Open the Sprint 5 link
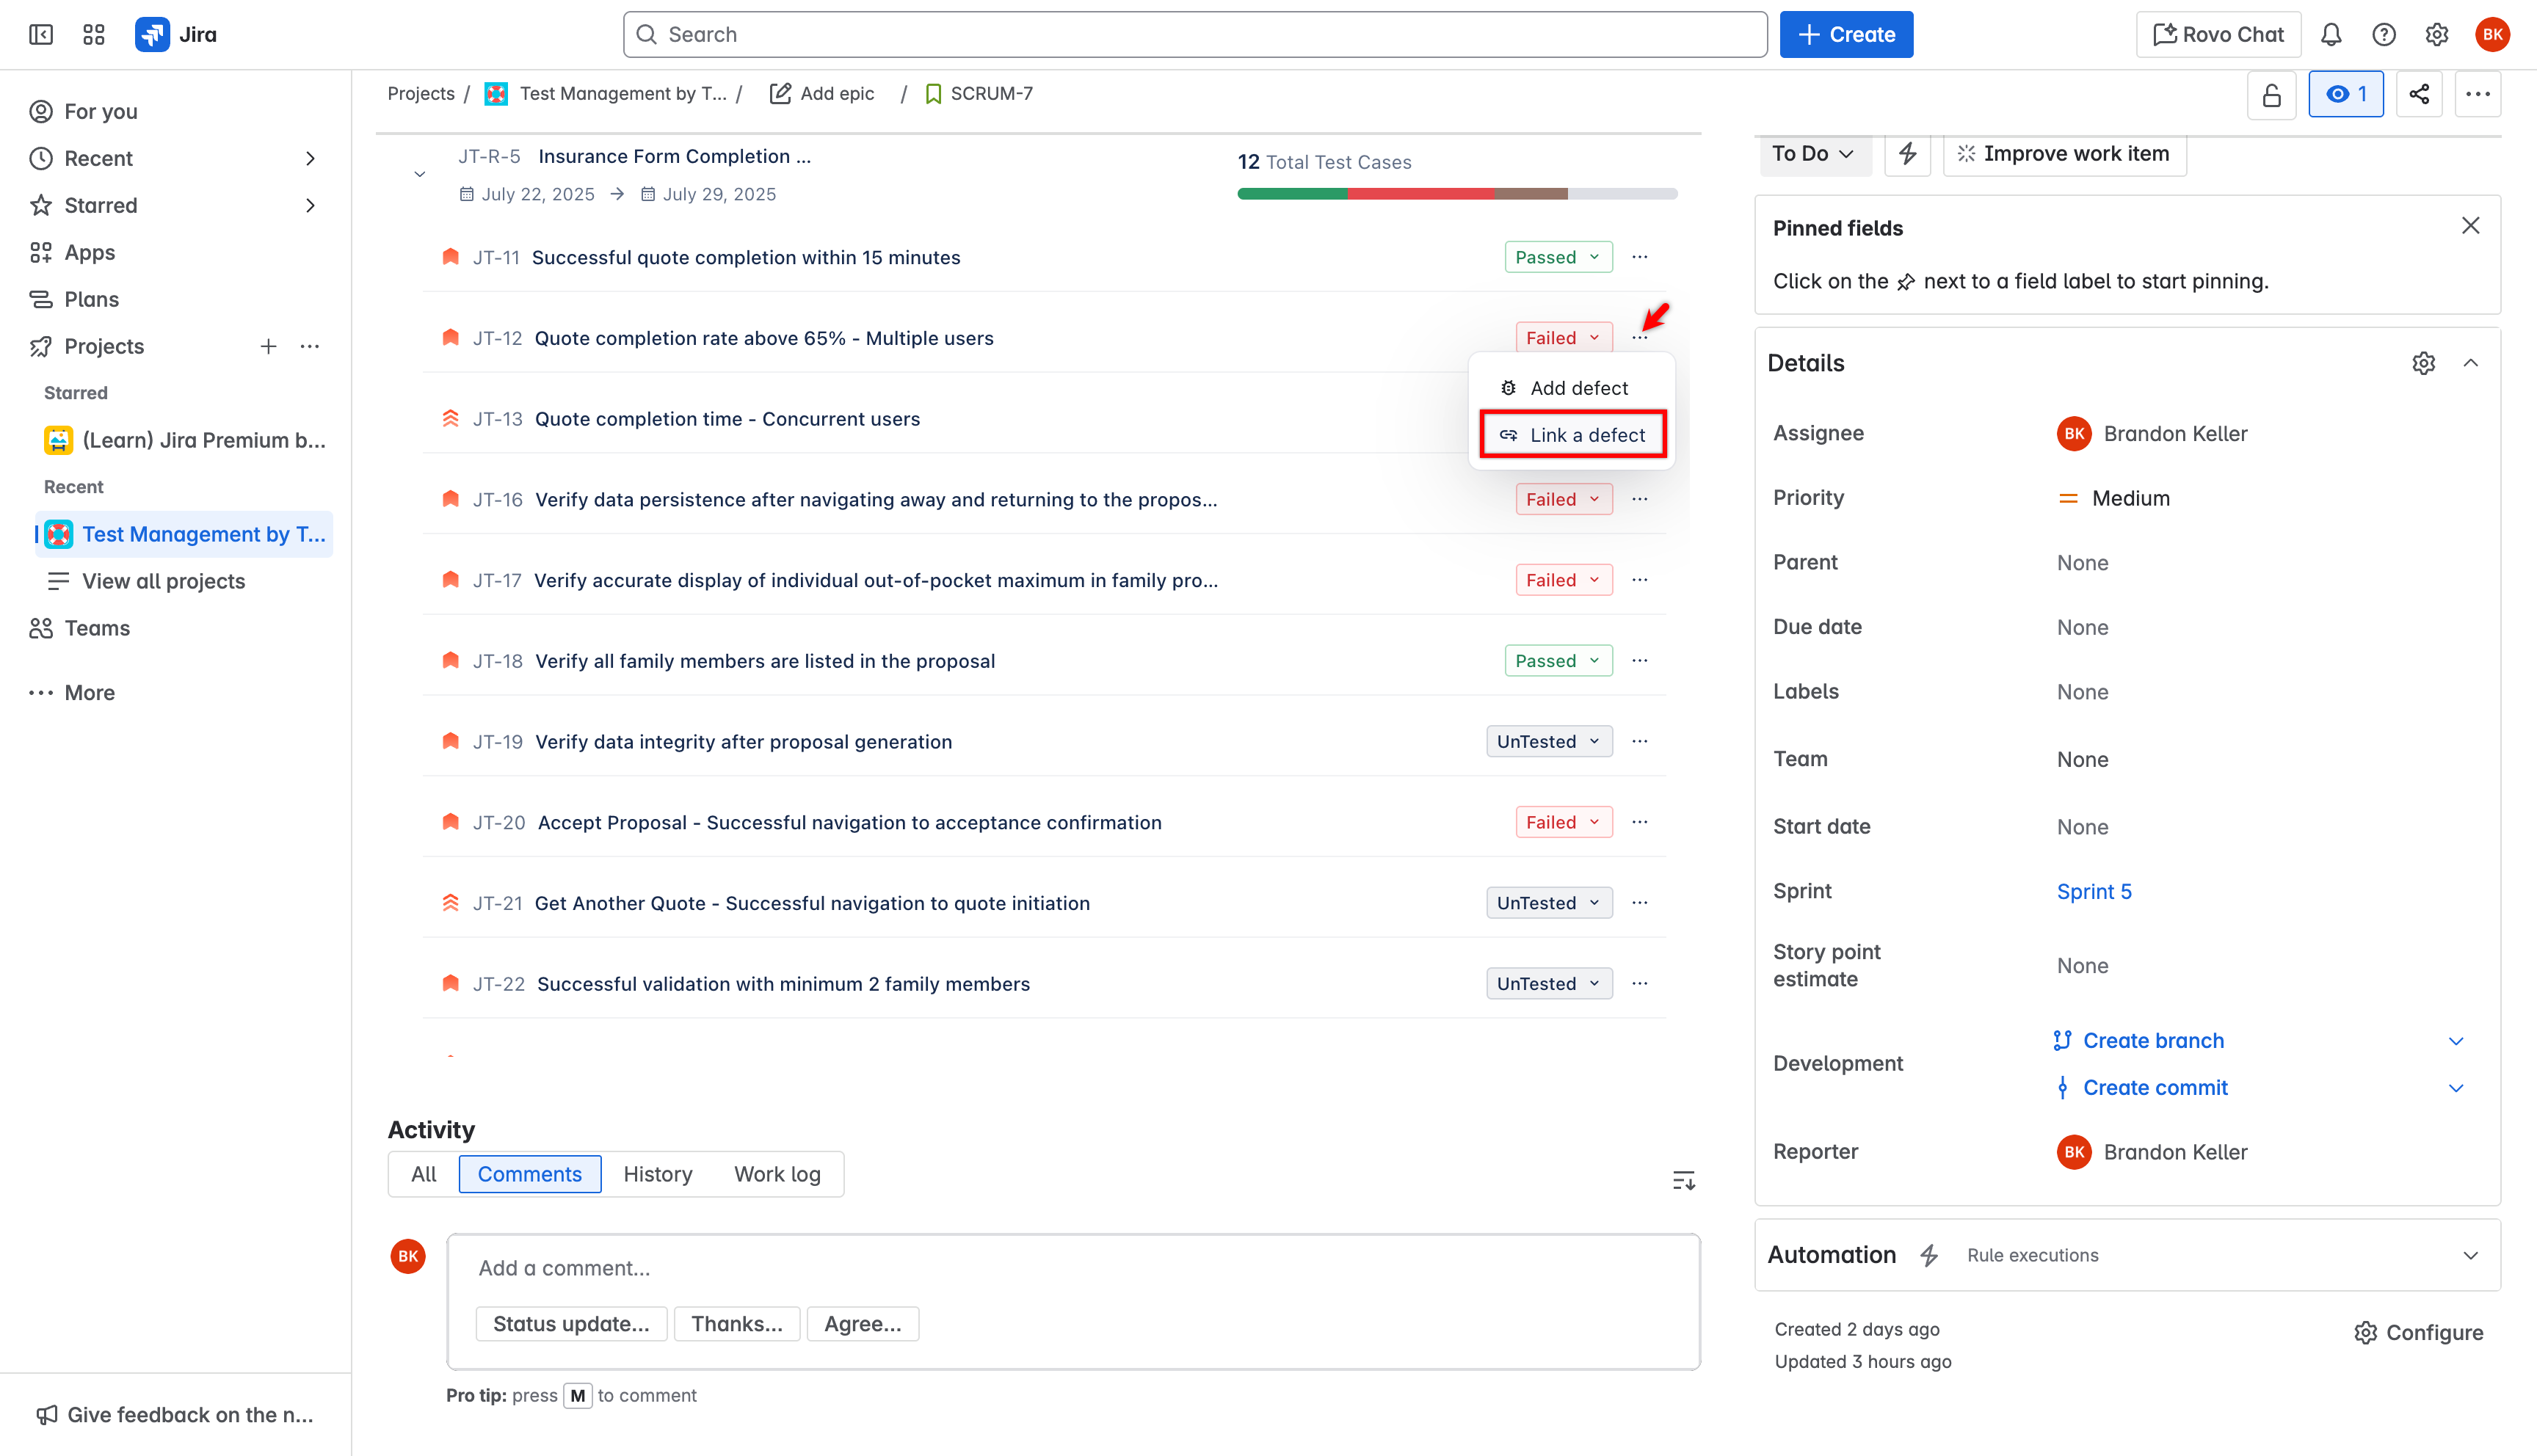Viewport: 2537px width, 1456px height. coord(2093,891)
